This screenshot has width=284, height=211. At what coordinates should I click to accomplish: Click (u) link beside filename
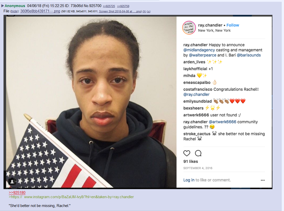click(x=148, y=11)
